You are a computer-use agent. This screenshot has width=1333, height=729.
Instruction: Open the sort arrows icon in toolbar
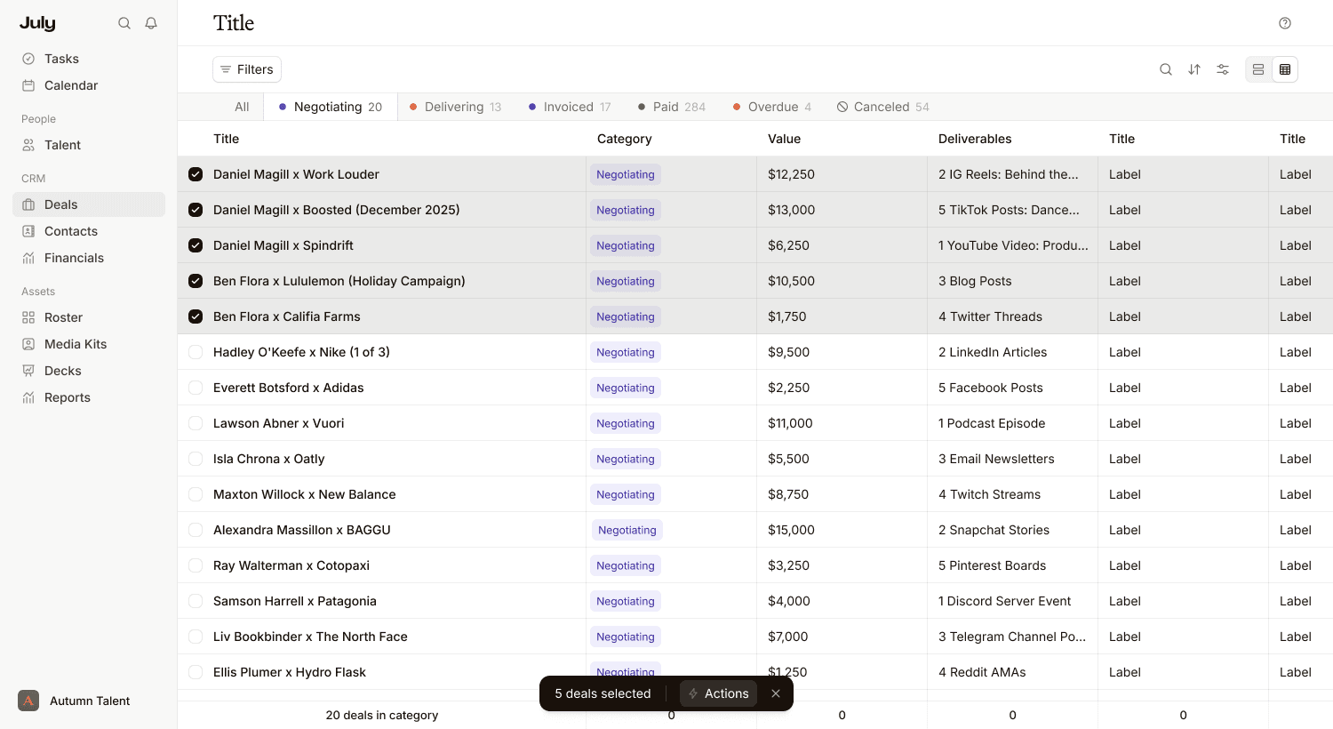point(1194,69)
